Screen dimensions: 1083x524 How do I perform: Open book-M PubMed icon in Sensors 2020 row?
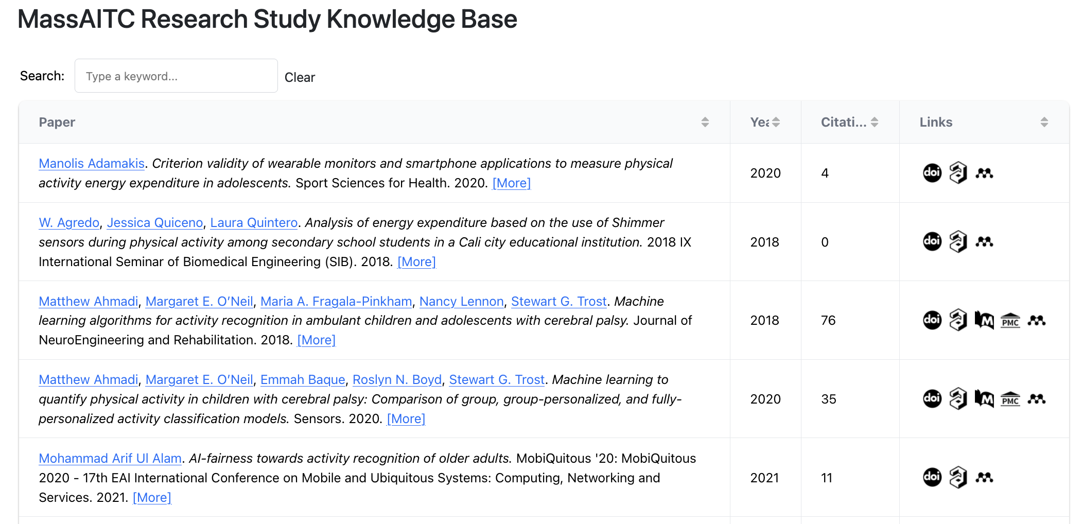984,398
